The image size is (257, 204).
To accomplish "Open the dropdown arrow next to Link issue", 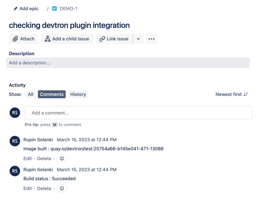I will tap(138, 39).
